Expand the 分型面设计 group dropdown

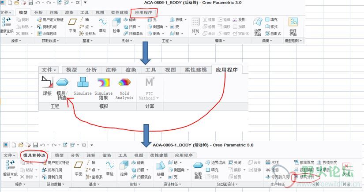227,184
